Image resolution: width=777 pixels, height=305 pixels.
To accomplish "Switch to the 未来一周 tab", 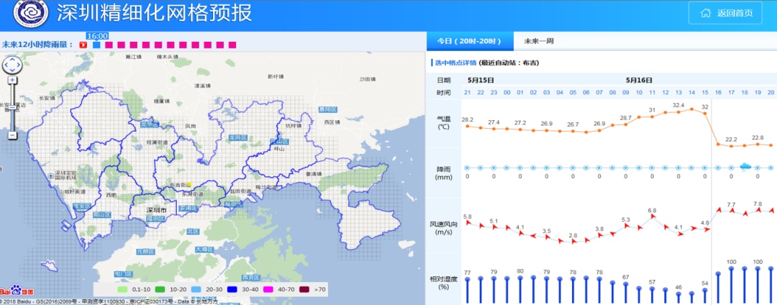I will 541,41.
